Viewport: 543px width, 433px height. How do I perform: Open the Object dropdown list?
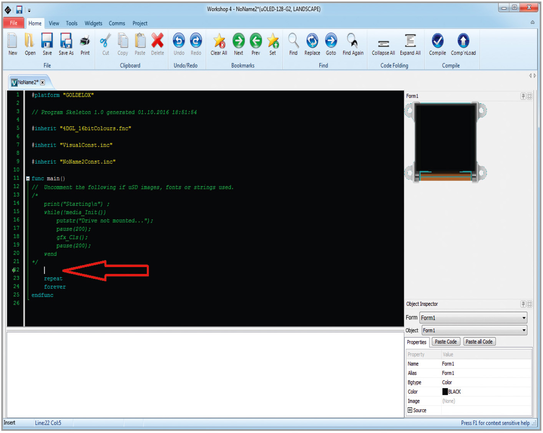[523, 330]
